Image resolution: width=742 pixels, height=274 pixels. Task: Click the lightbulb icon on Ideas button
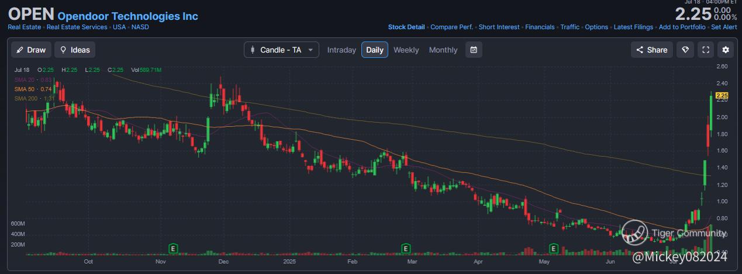coord(63,50)
